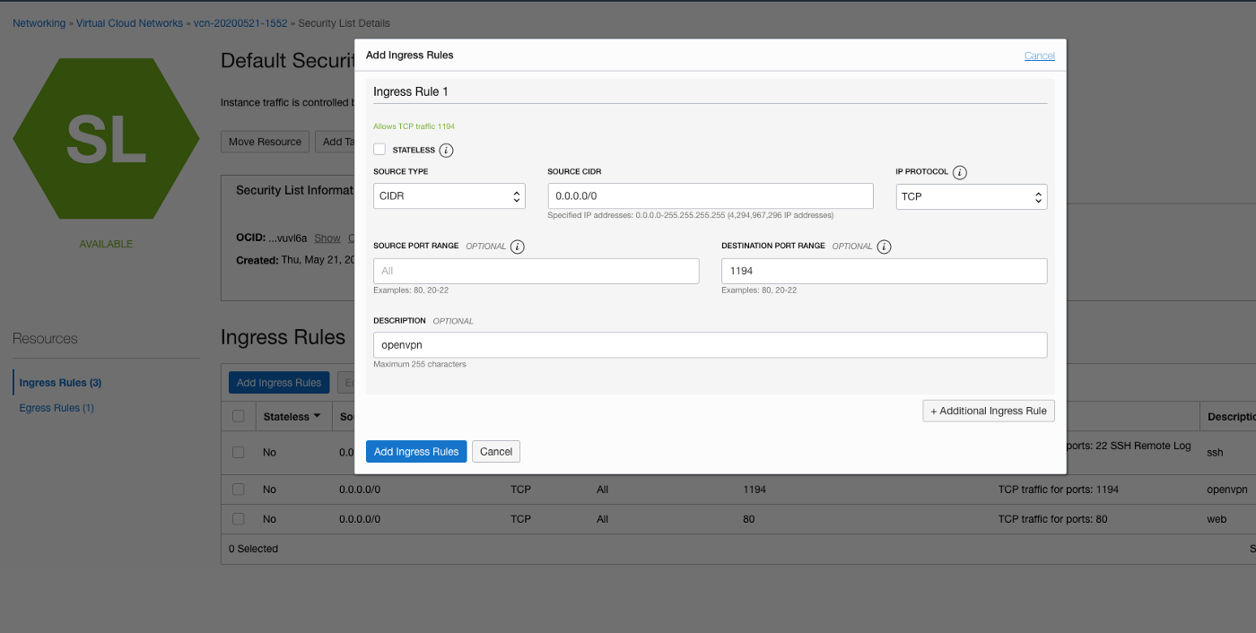Screen dimensions: 1256x633
Task: Select the web rule row checkbox
Action: tap(238, 519)
